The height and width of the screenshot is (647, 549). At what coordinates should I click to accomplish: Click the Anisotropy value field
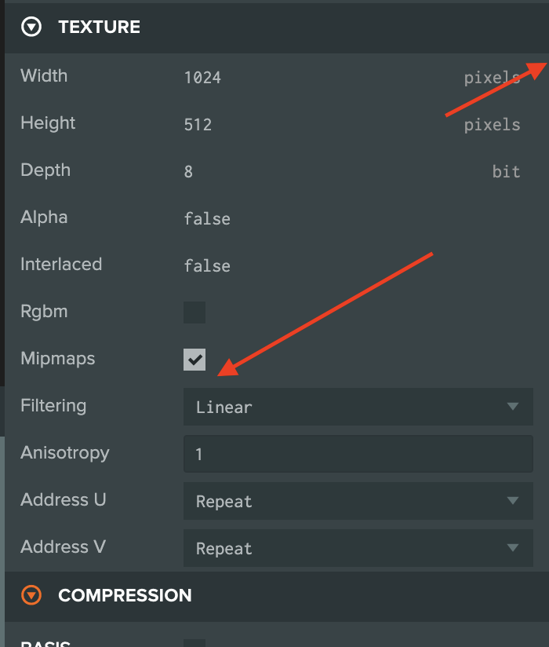pyautogui.click(x=358, y=454)
